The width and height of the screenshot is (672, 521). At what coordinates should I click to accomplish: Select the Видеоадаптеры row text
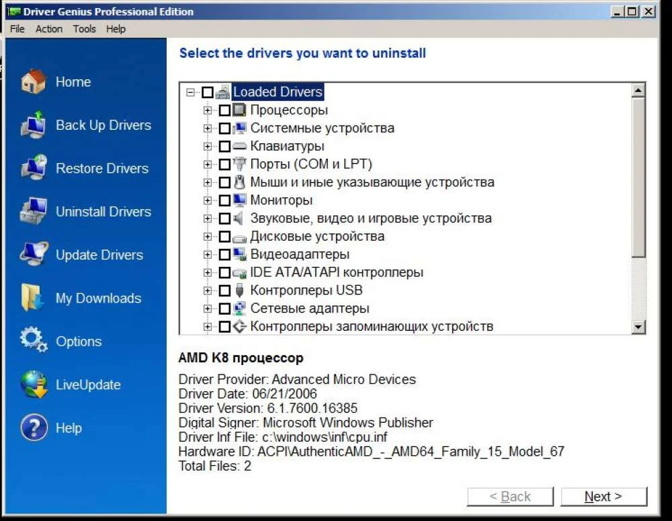300,254
